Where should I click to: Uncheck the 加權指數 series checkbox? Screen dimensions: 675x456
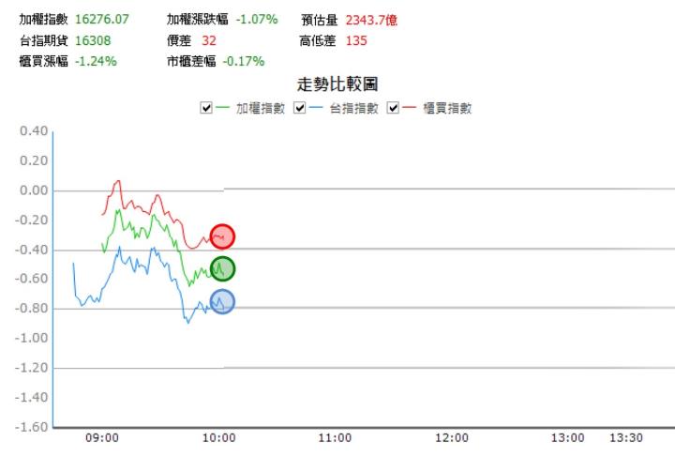[206, 107]
